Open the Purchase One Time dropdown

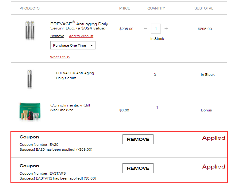73,45
